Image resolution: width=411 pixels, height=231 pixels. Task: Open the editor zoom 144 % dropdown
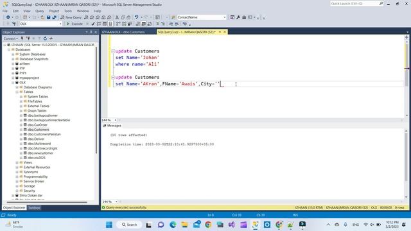tap(116, 120)
